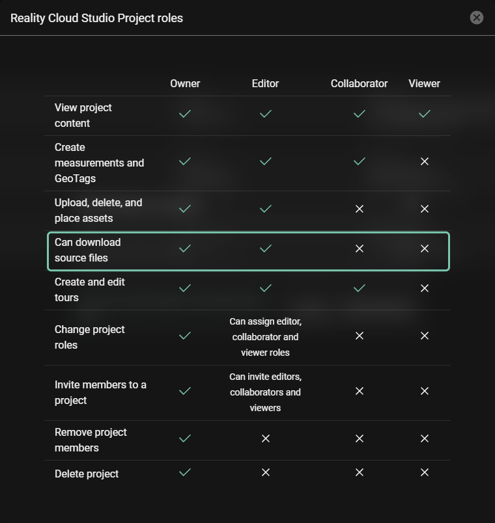Click the Owner column header

pos(185,83)
